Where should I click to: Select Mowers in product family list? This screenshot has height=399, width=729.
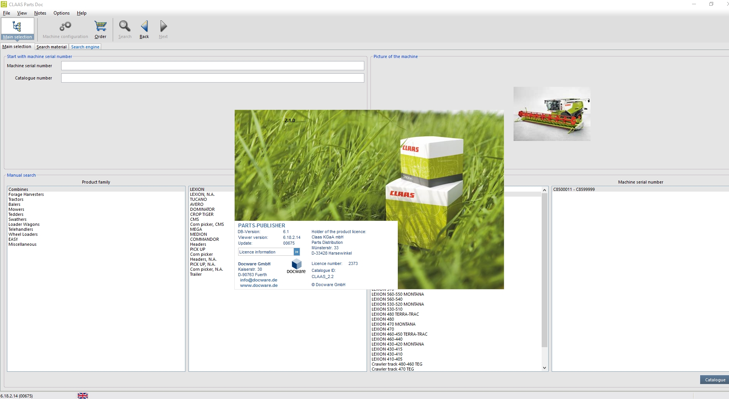(96, 209)
